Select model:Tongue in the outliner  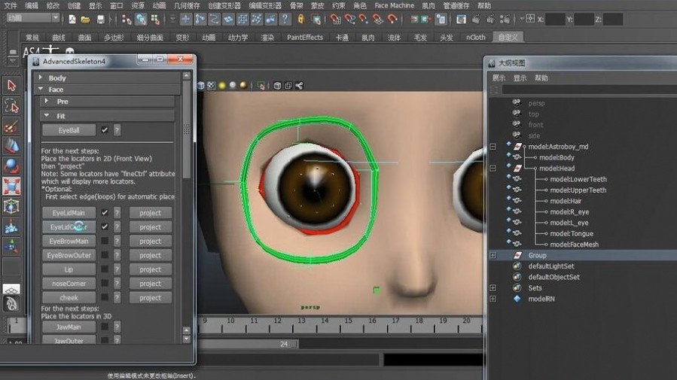[x=572, y=234]
